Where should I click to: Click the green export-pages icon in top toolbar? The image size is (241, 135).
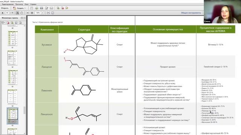58,8
